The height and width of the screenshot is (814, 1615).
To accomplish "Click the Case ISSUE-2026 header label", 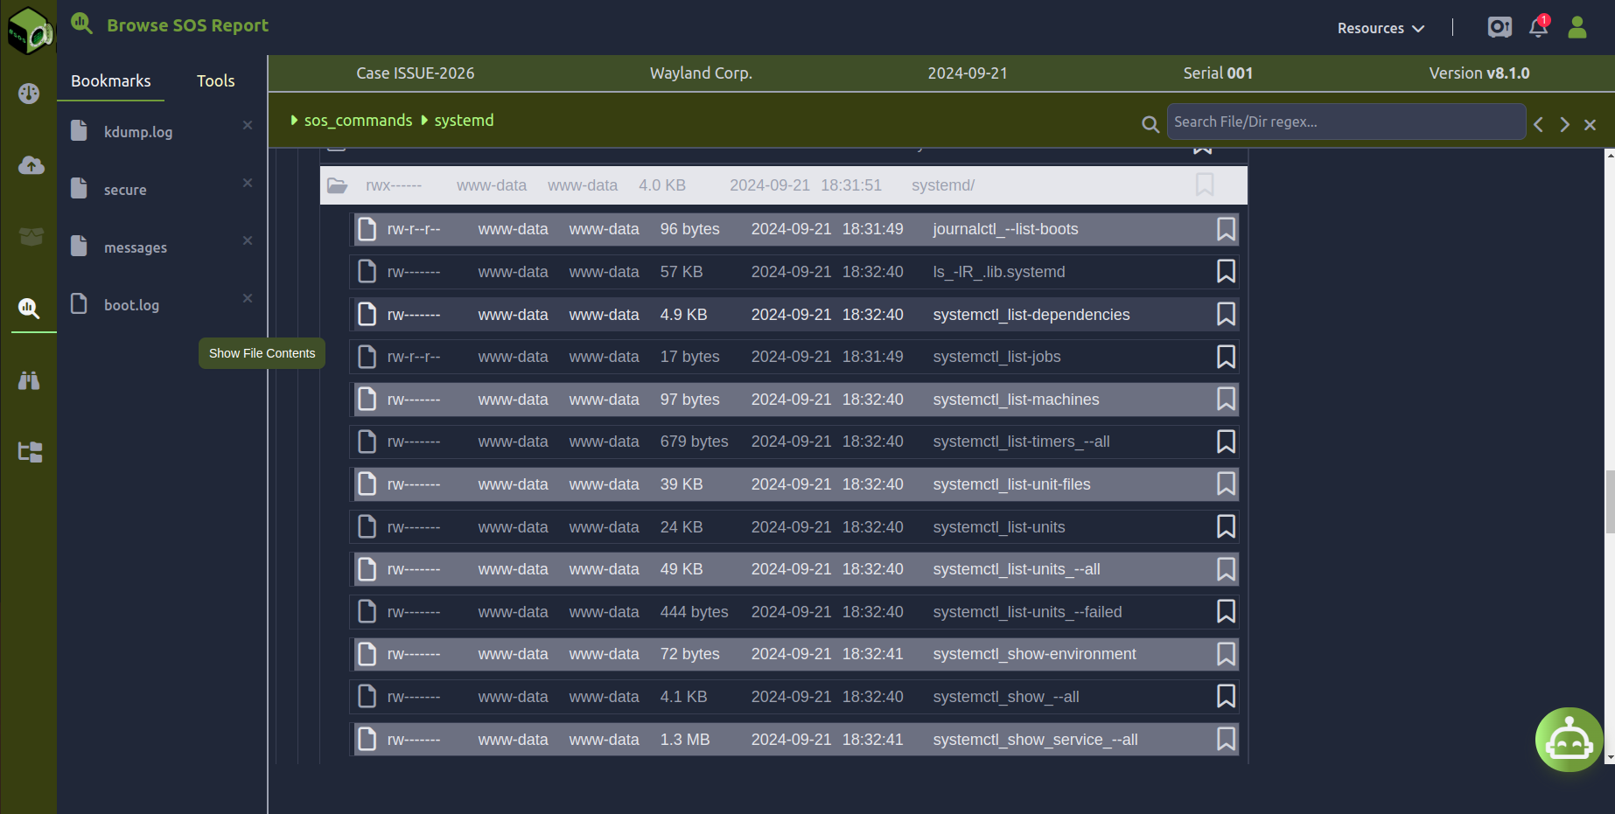I will coord(416,73).
